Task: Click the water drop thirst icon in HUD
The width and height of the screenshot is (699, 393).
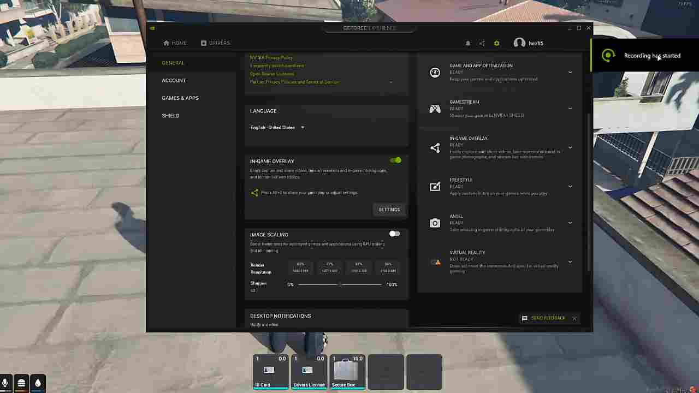Action: click(x=37, y=383)
